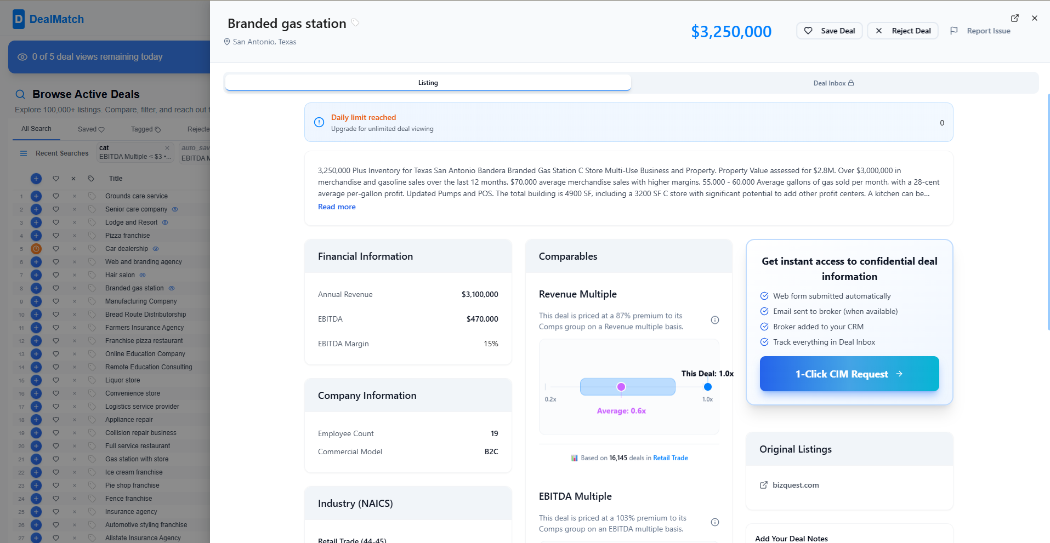1050x543 pixels.
Task: Click the Retail Trade industry link
Action: point(670,458)
